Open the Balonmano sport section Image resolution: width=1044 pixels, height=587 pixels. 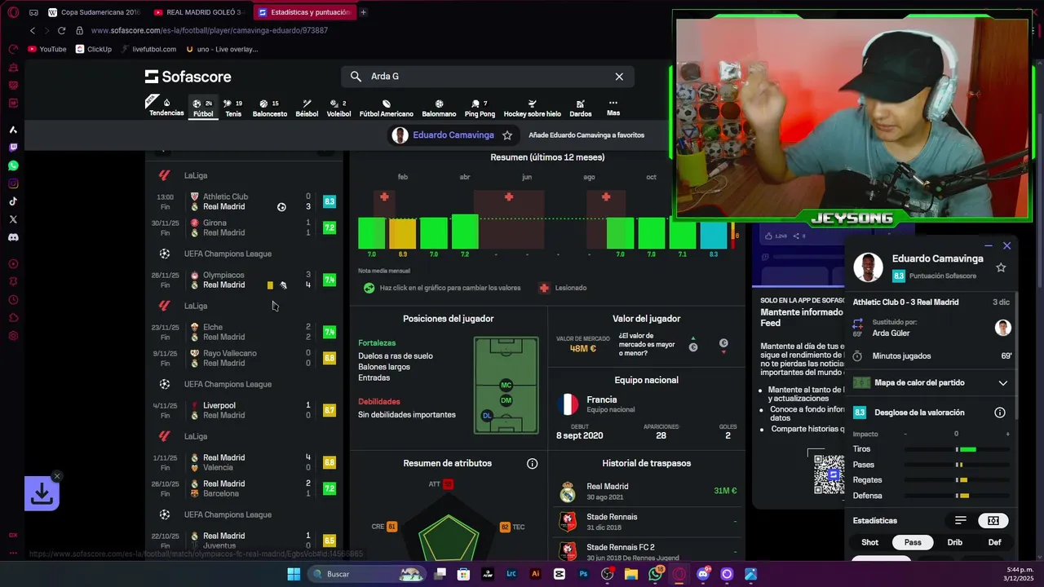click(439, 108)
